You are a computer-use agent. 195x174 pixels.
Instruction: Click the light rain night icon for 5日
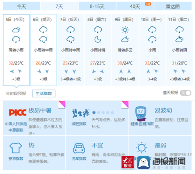point(16,39)
